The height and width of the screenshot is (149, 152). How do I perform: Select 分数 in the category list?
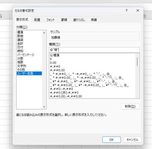click(29, 58)
